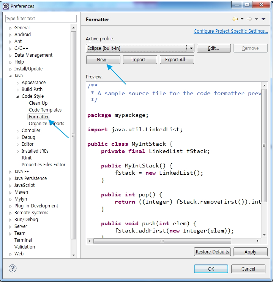Screen dimensions: 273x282
Task: Select JUnit in the tree
Action: (27, 158)
